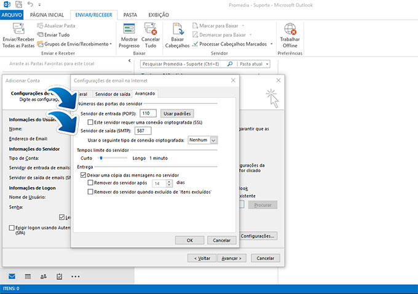
Task: Open EXIBIÇÃO ribbon tab
Action: click(x=159, y=15)
